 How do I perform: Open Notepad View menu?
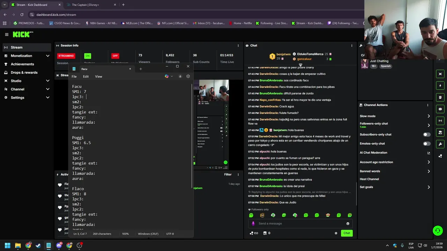[x=98, y=77]
